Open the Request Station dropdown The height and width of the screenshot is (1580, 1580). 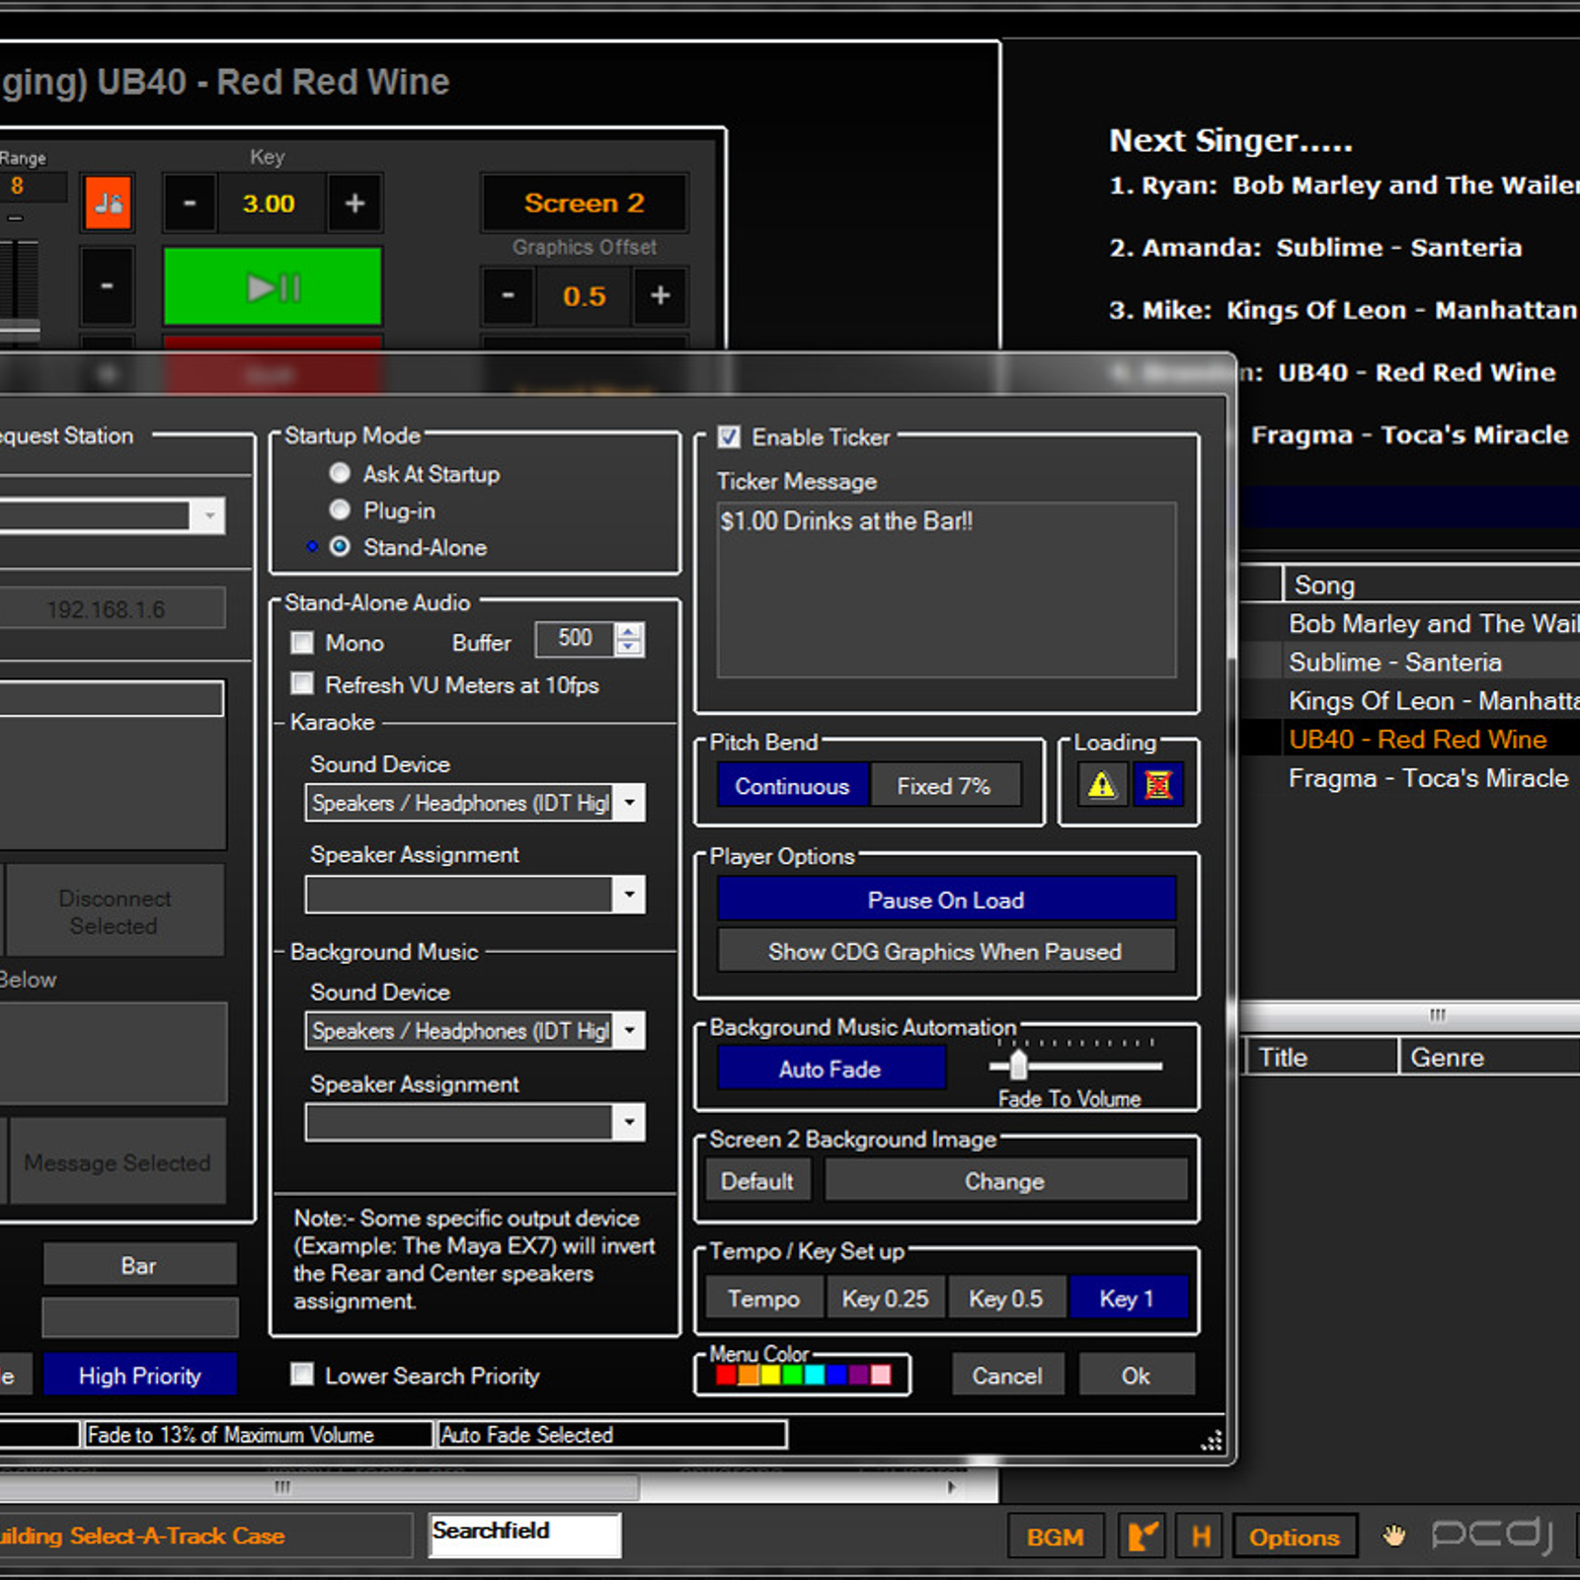[x=208, y=515]
